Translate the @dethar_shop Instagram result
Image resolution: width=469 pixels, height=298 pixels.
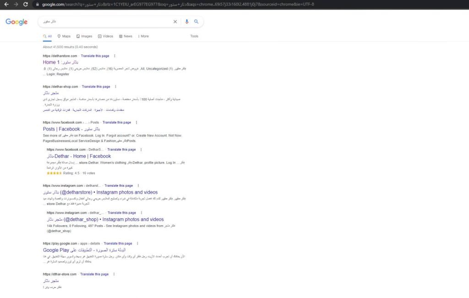122,213
